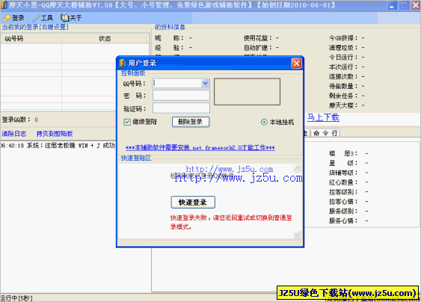This screenshot has width=421, height=302.
Task: Click the 验证码 input field
Action: click(x=181, y=108)
